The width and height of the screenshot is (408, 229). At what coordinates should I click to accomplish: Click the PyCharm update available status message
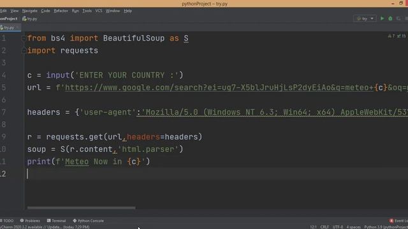tap(45, 227)
